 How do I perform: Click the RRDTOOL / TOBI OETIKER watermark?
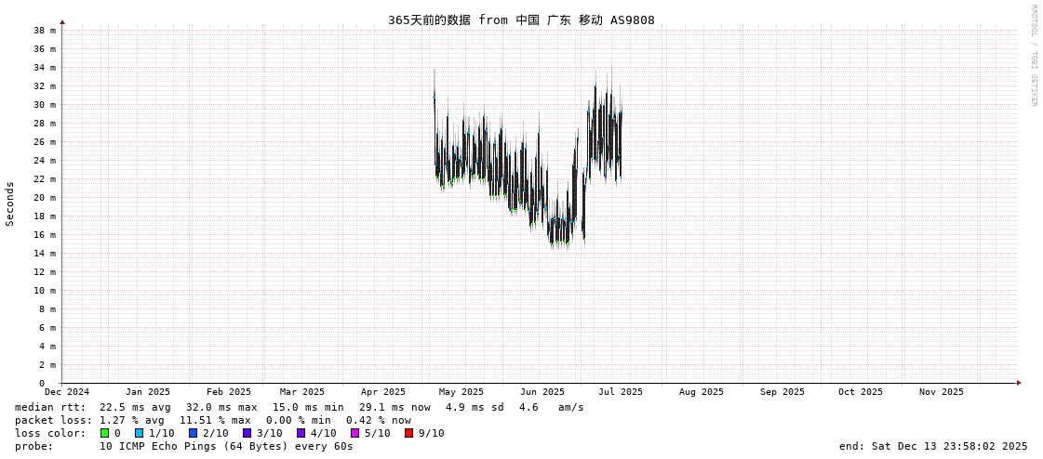pyautogui.click(x=1033, y=56)
